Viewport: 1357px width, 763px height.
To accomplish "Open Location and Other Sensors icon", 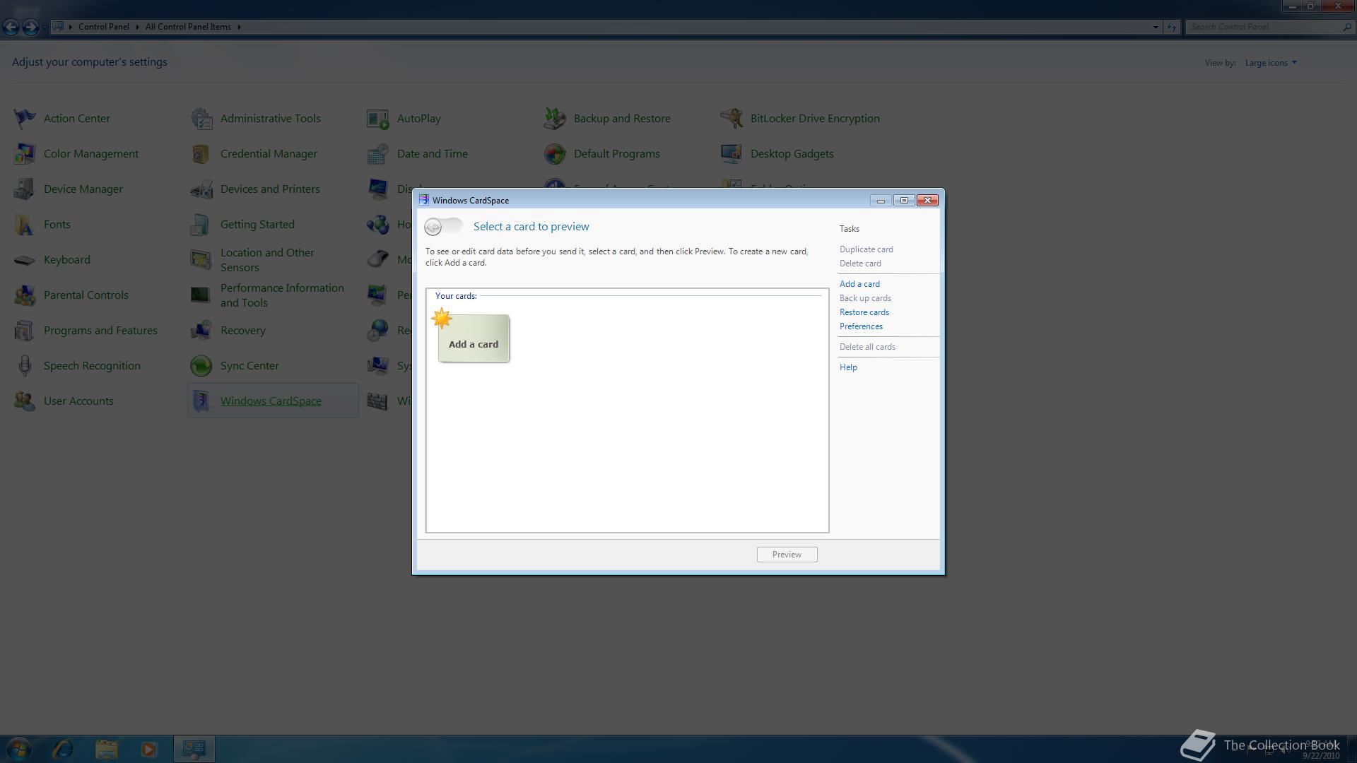I will [x=201, y=259].
